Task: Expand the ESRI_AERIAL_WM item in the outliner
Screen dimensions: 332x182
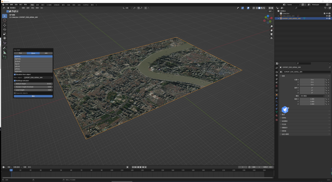Action: point(279,16)
